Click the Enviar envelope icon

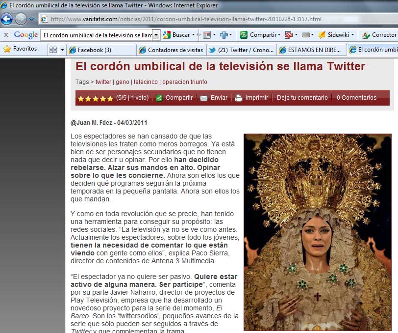click(204, 98)
